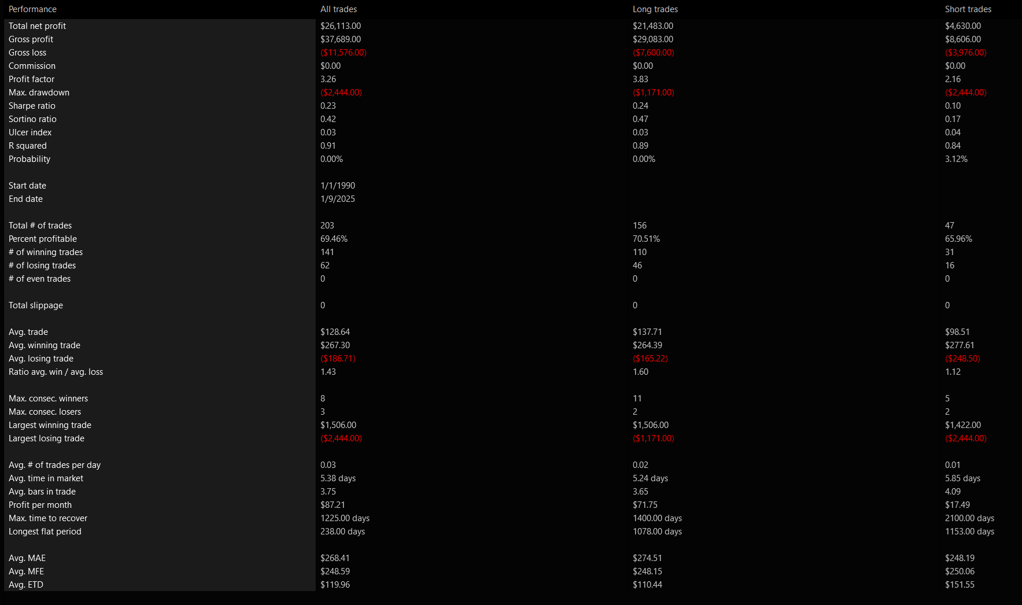Click Max. consec. winners row label

(48, 399)
